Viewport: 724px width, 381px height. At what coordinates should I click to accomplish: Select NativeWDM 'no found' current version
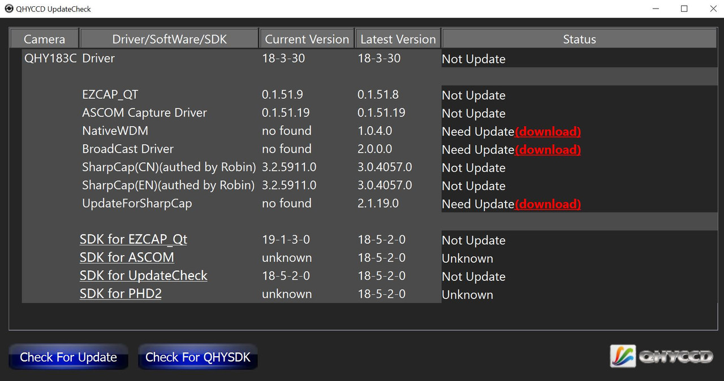click(287, 131)
